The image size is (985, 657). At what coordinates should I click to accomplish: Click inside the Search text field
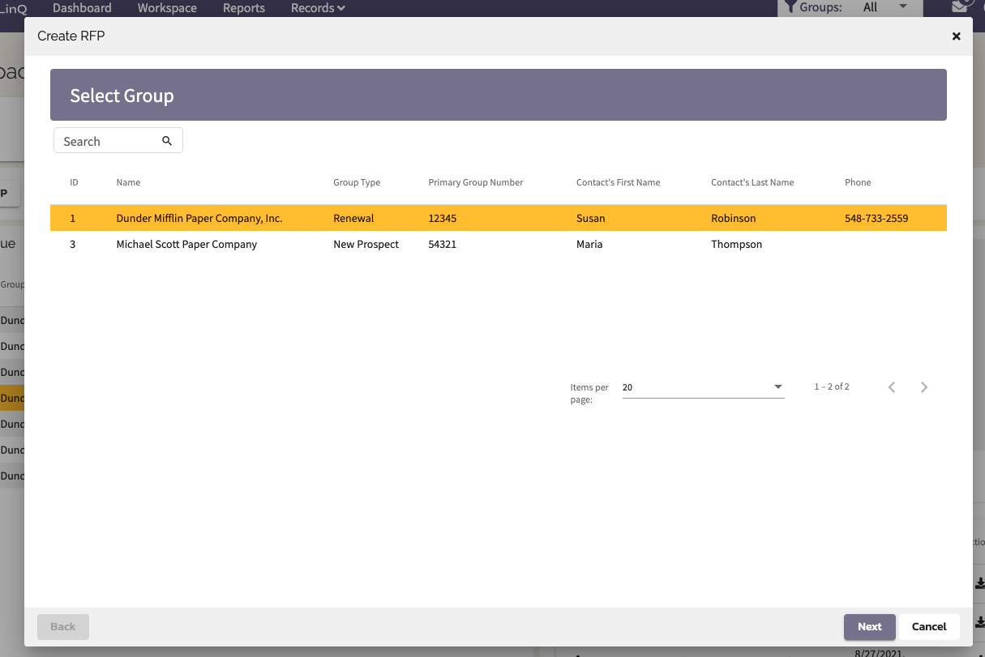(105, 140)
